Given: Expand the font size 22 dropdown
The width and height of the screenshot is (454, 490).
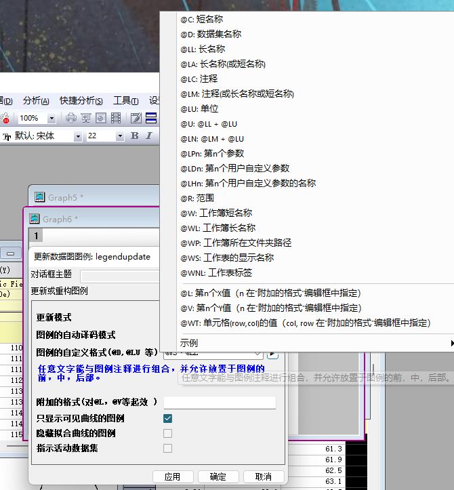Looking at the screenshot, I should pyautogui.click(x=120, y=136).
